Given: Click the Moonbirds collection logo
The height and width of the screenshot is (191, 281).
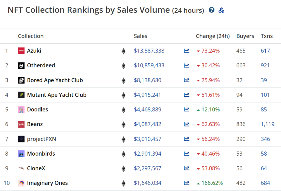Looking at the screenshot, I should tap(21, 154).
